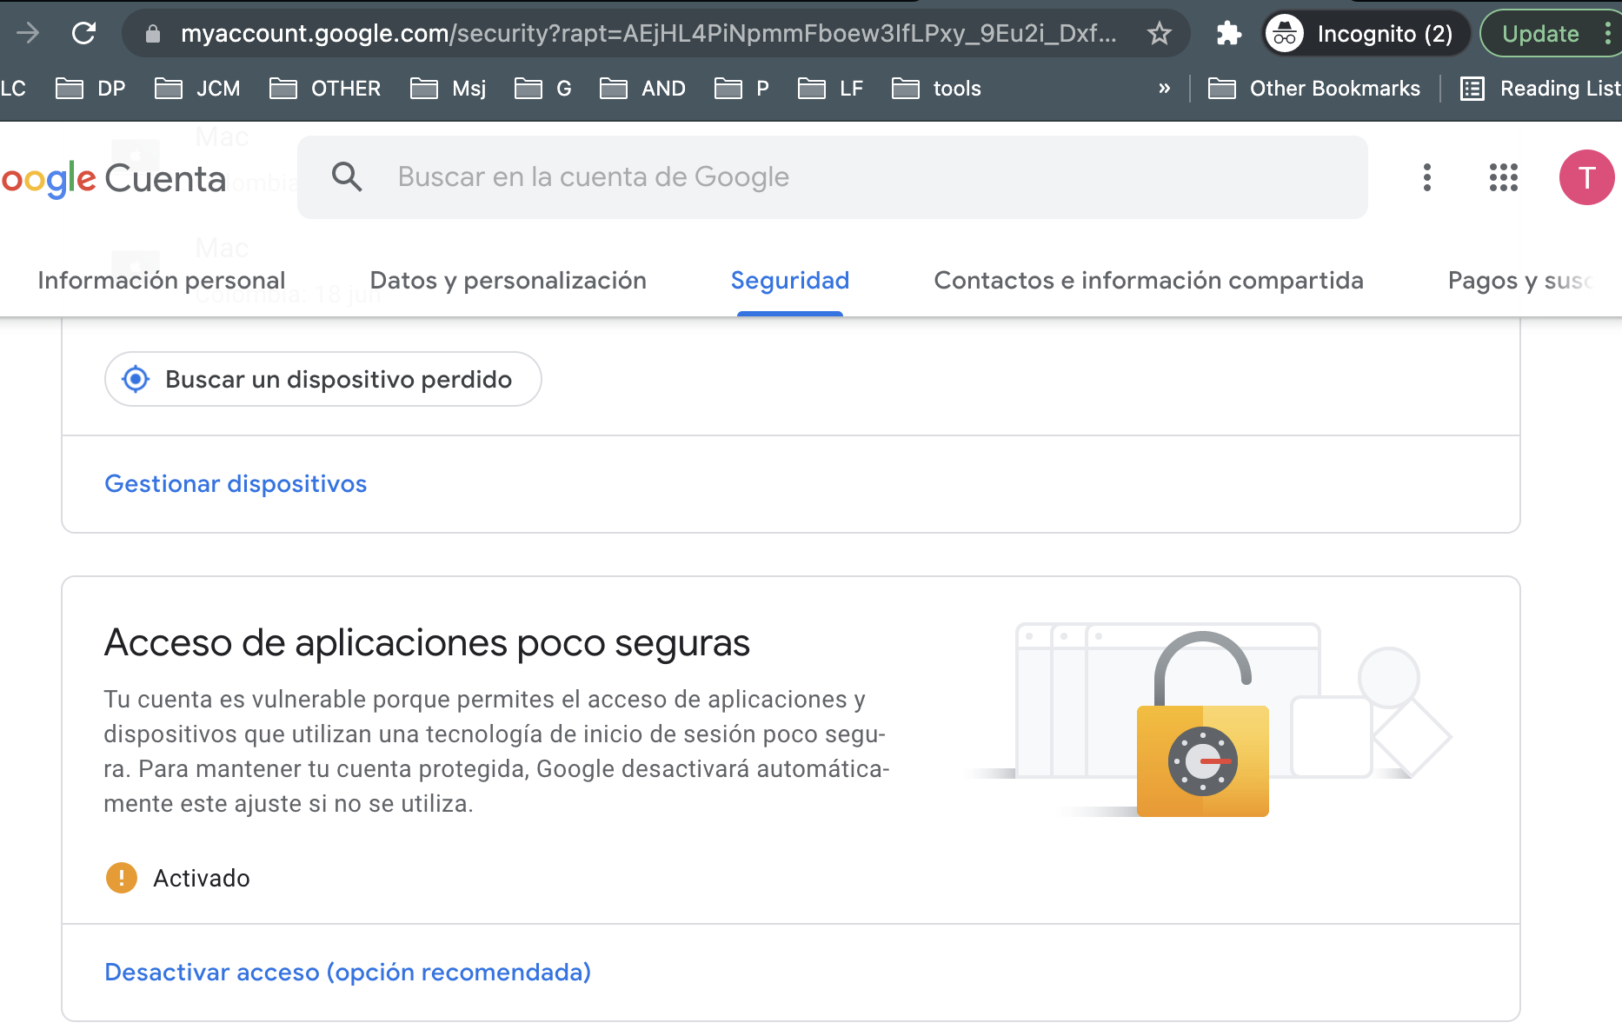The height and width of the screenshot is (1036, 1622).
Task: Click the pink T account avatar
Action: (1586, 177)
